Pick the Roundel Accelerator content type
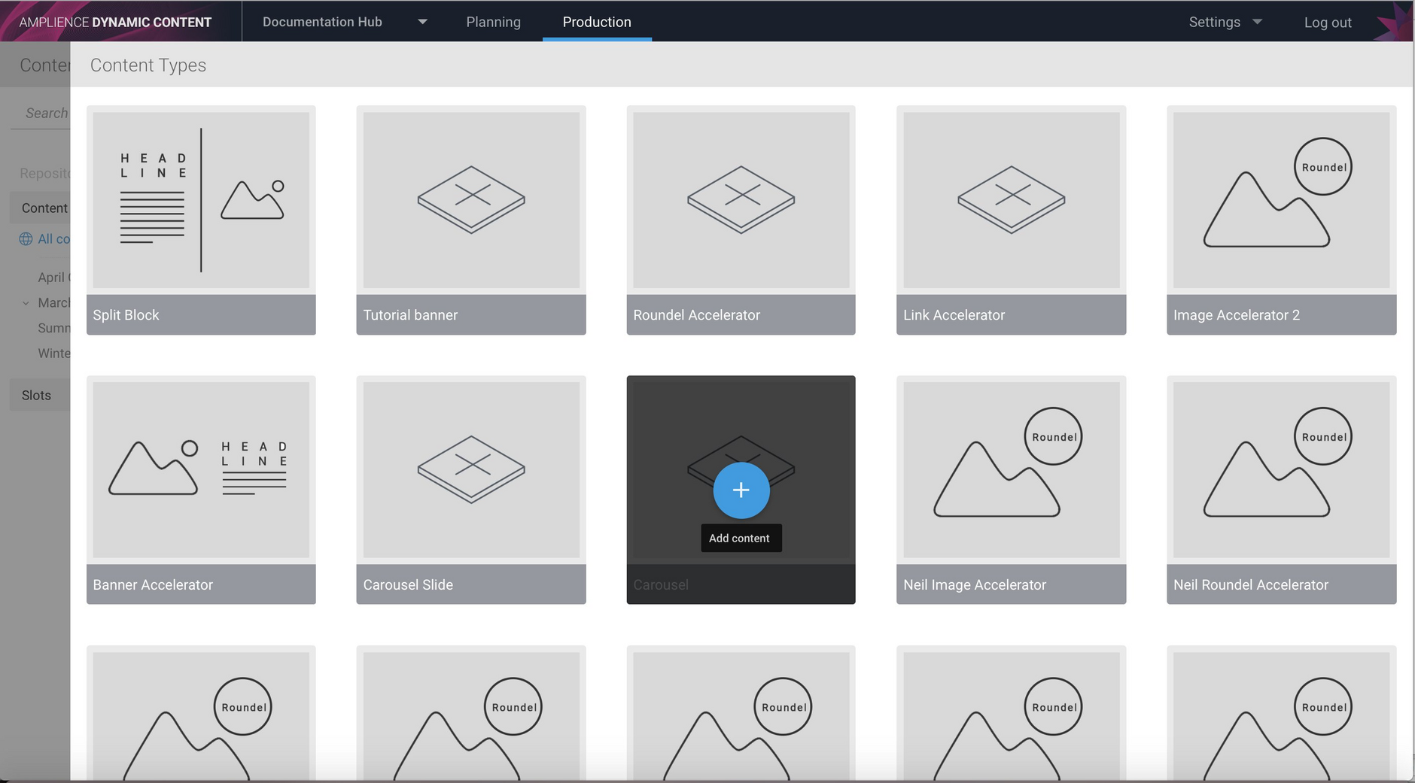Screen dimensions: 1415x783 [x=741, y=220]
